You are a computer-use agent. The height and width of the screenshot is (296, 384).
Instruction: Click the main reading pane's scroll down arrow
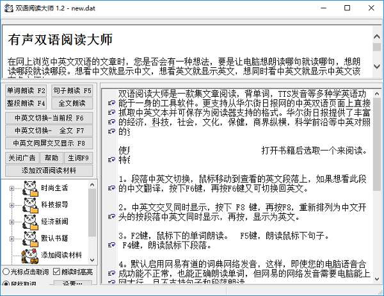[377, 279]
